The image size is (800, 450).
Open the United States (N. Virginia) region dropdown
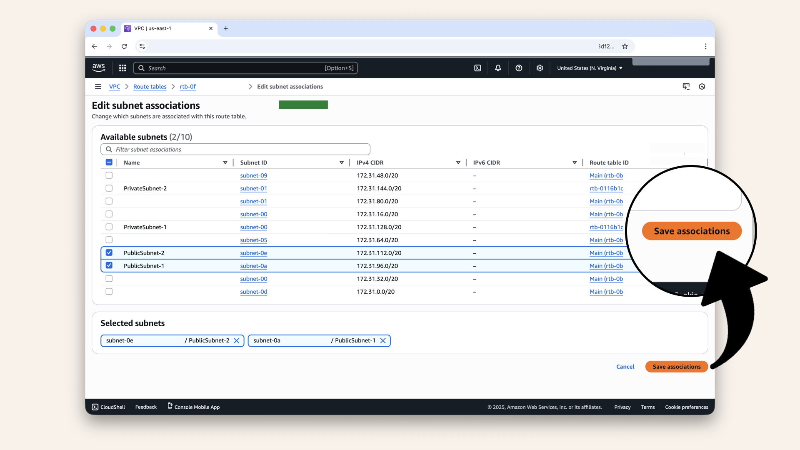pos(590,68)
